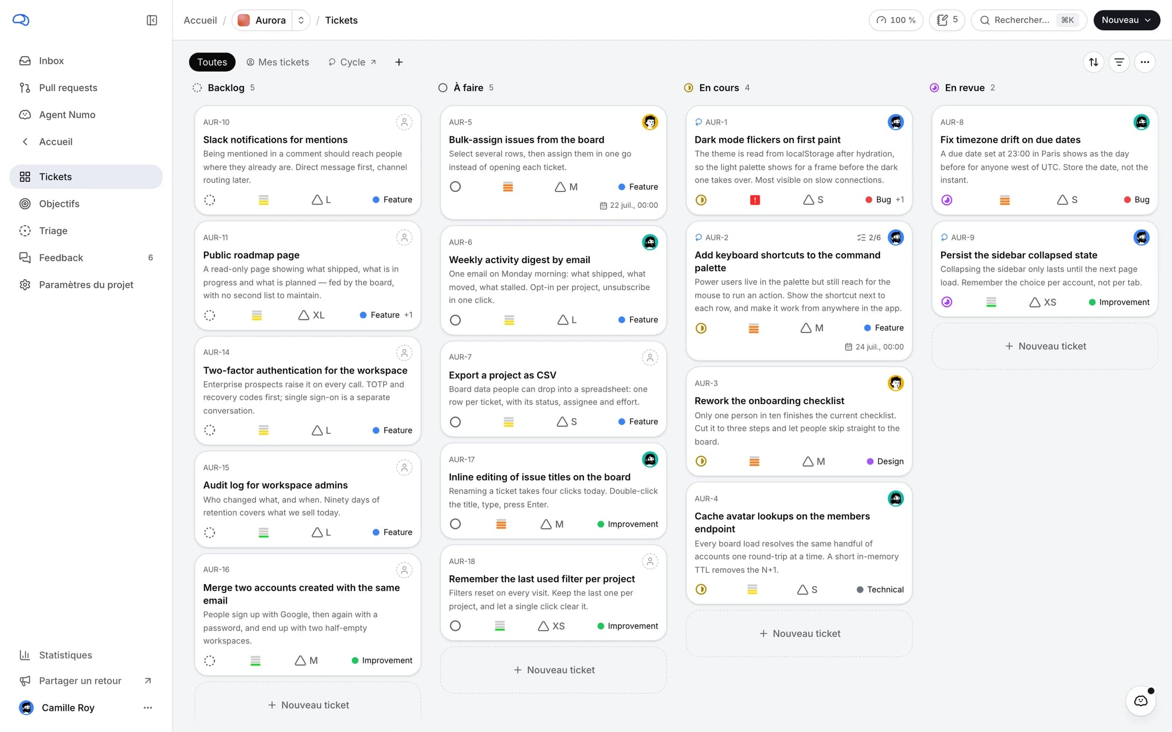The width and height of the screenshot is (1172, 732).
Task: Go back via Accueil sidebar chevron
Action: click(25, 142)
